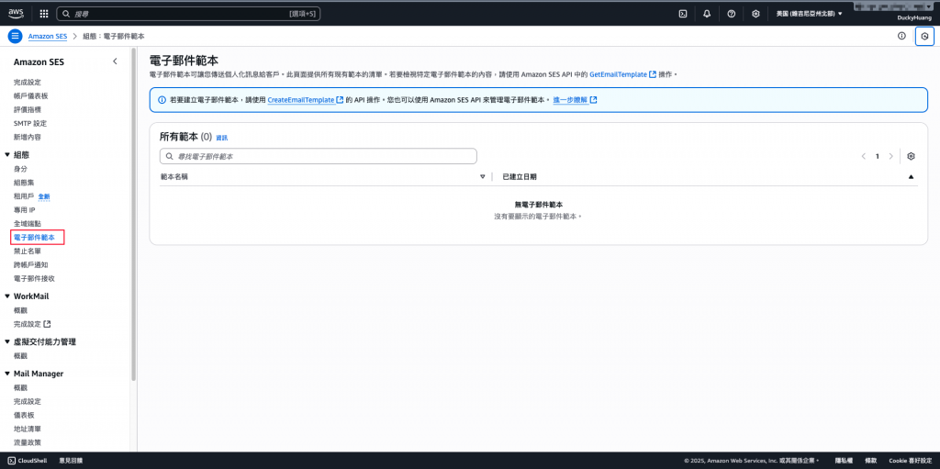This screenshot has height=469, width=940.
Task: Open the CreateEmailTemplate link
Action: coord(305,100)
